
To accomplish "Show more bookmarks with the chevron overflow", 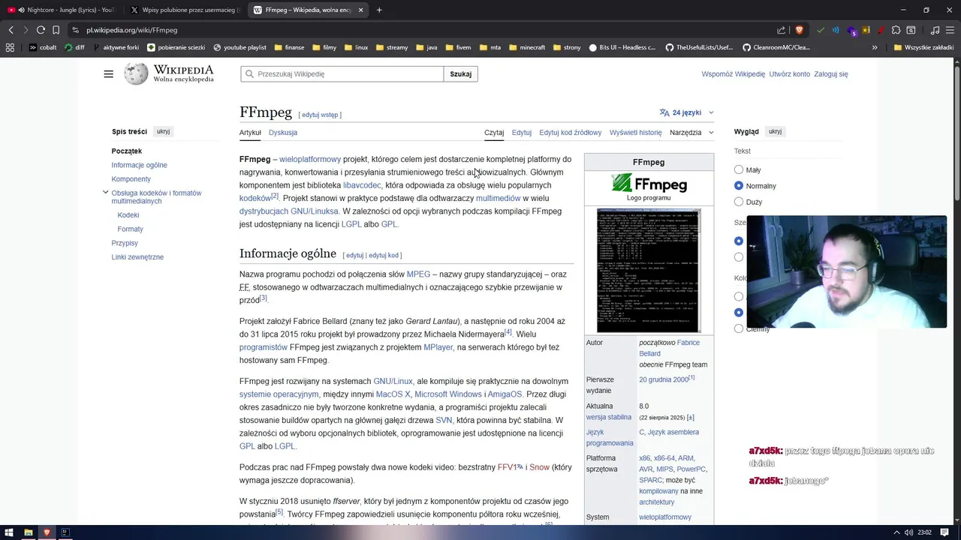I will tap(875, 47).
